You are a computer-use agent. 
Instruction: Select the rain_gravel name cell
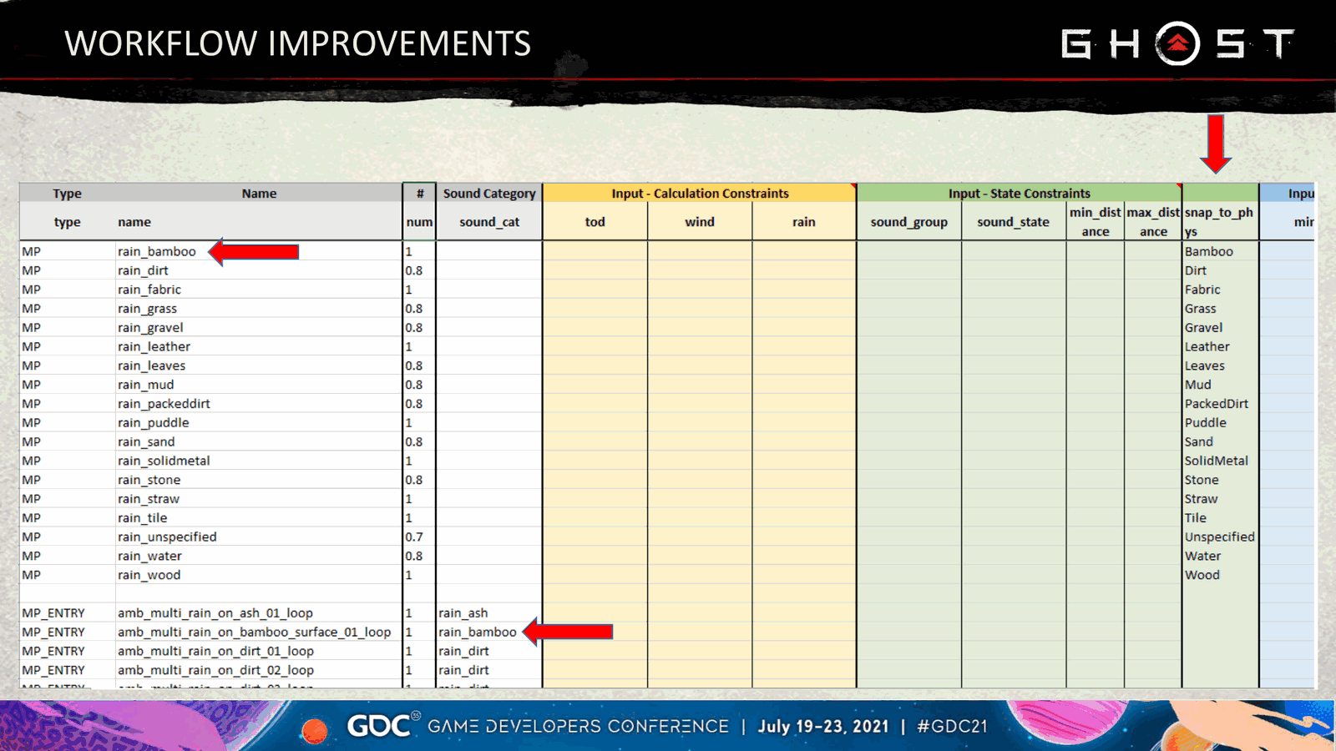pos(259,328)
